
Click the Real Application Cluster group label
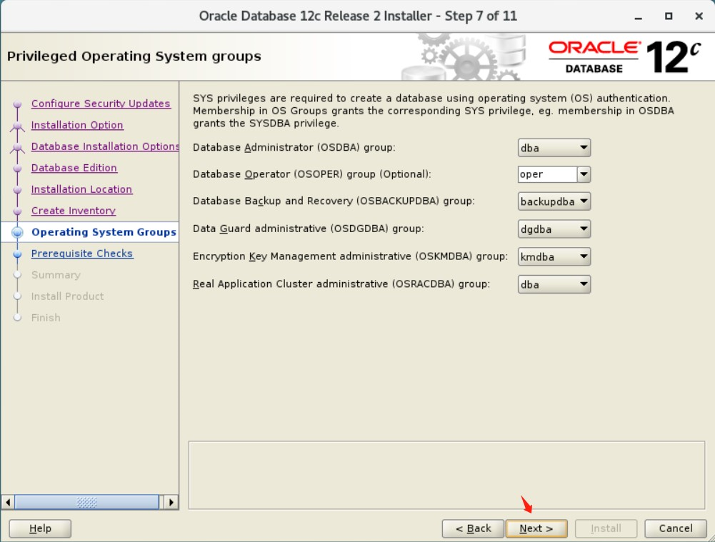[341, 284]
